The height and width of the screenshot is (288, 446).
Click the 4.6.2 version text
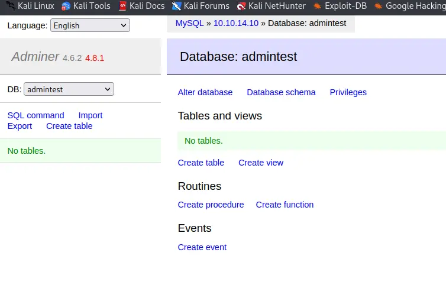pos(72,58)
